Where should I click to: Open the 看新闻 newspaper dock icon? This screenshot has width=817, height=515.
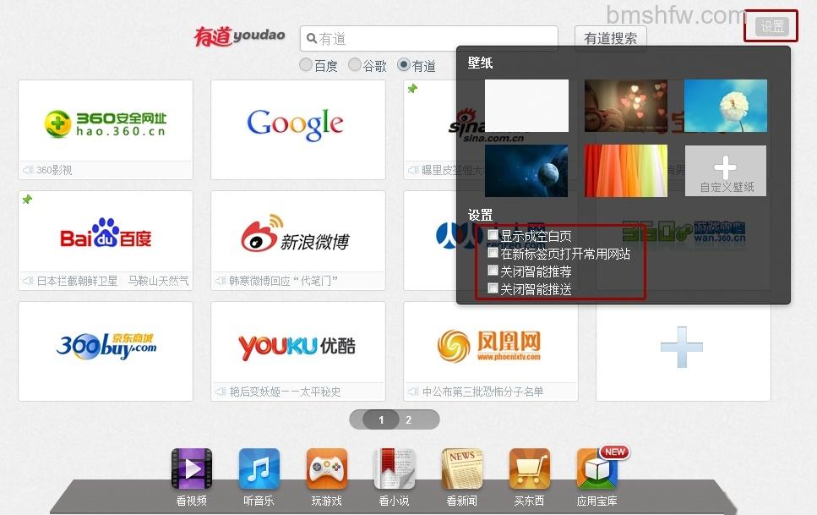tap(461, 469)
